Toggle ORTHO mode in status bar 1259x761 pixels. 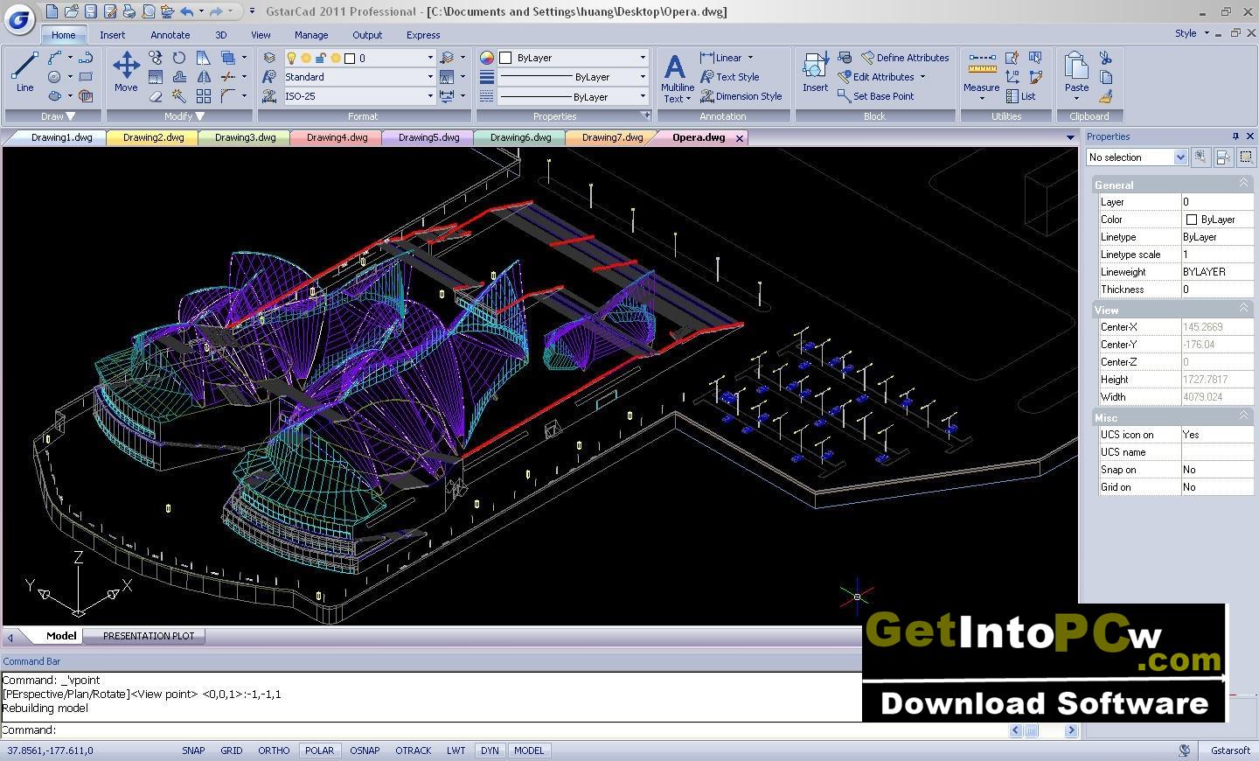click(274, 751)
